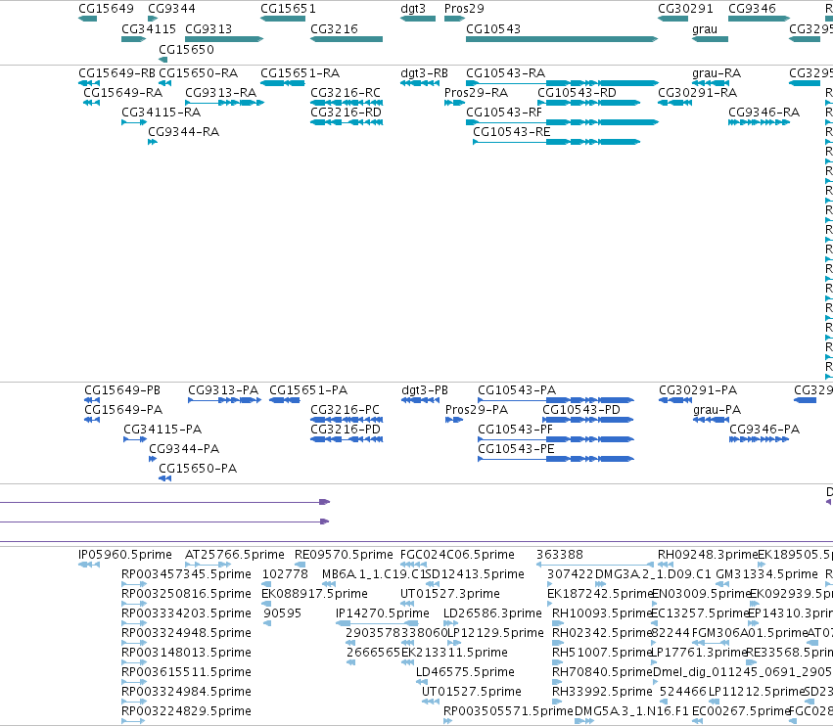Click the CG3216 gene label
Screen dimensions: 833x726
(x=334, y=28)
